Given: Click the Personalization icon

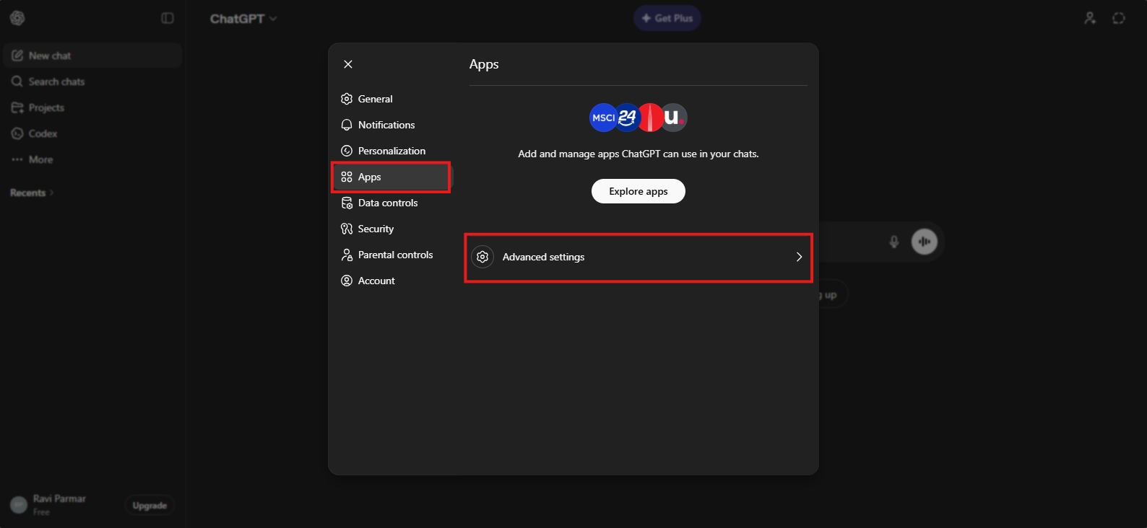Looking at the screenshot, I should pos(347,151).
